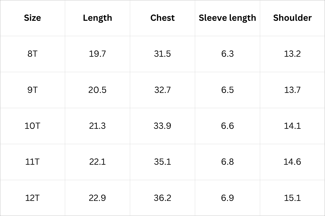Select the 12T size cell
Viewport: 325px width, 216px height.
pyautogui.click(x=32, y=198)
